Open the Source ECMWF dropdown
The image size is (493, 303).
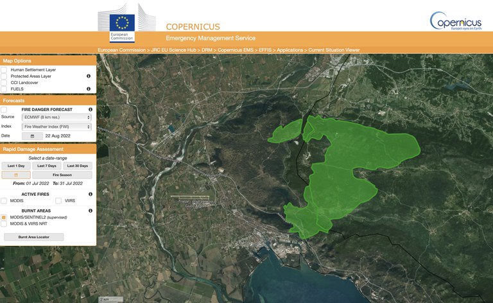point(56,117)
